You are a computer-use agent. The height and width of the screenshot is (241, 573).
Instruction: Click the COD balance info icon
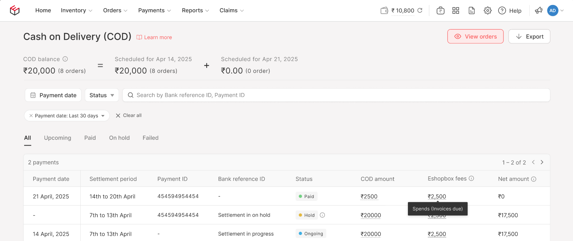tap(65, 59)
